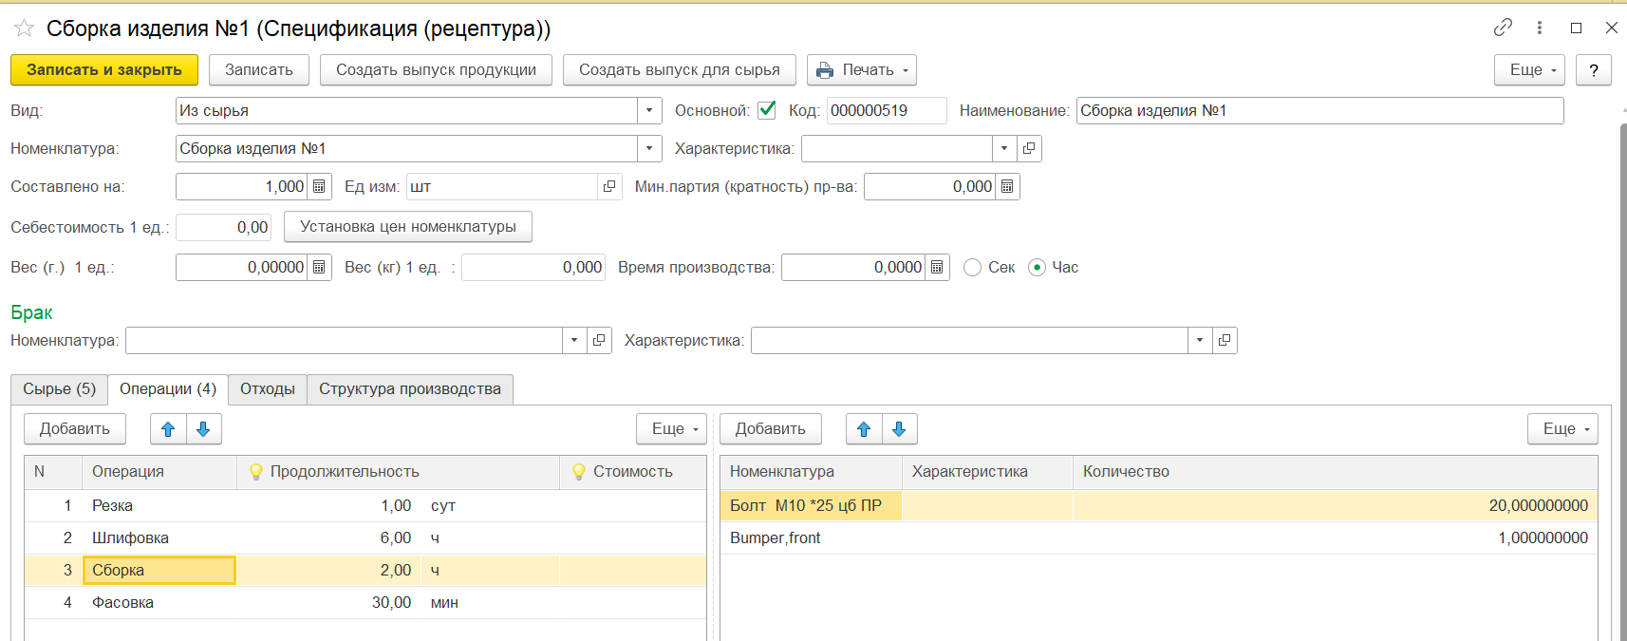
Task: Toggle the Основной checkbox
Action: (x=767, y=110)
